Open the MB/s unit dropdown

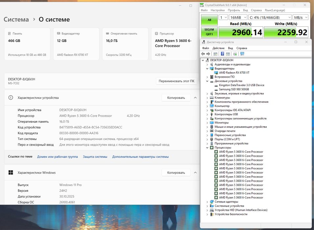pyautogui.click(x=301, y=17)
